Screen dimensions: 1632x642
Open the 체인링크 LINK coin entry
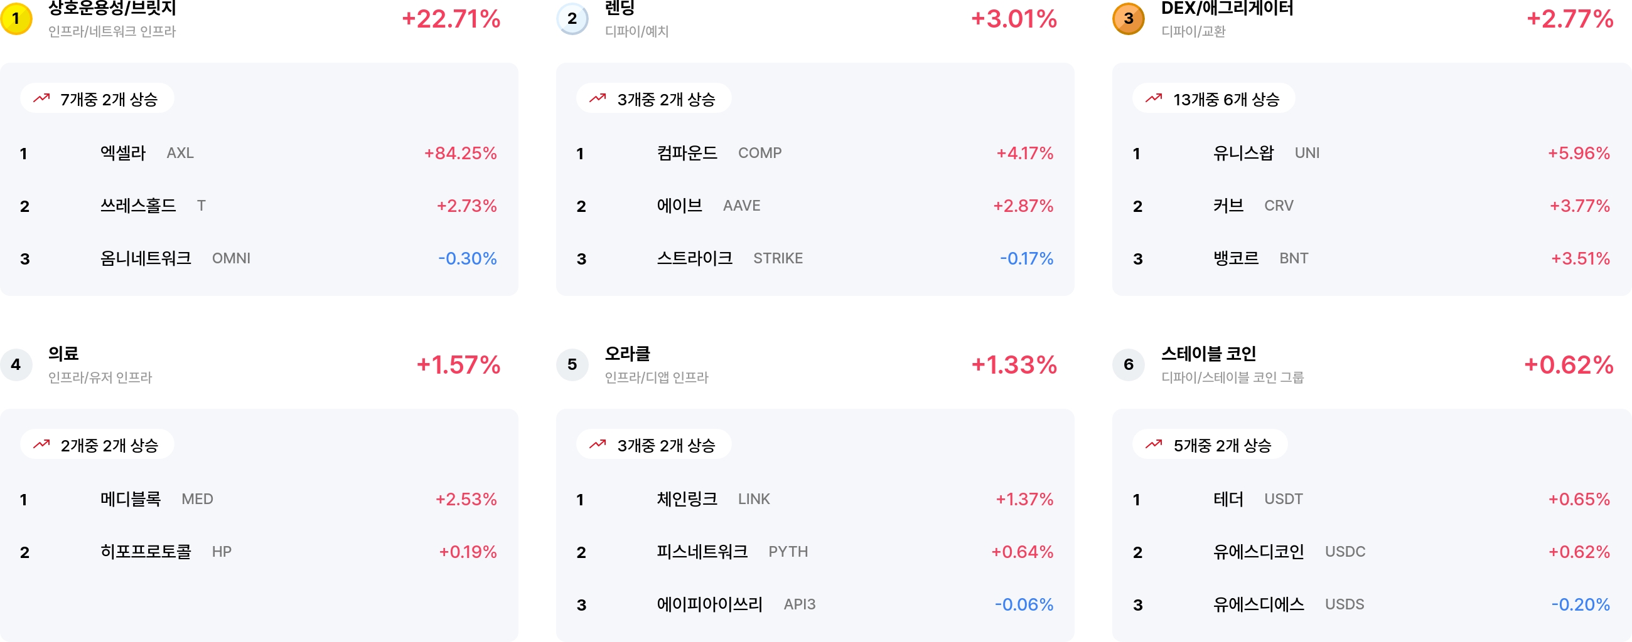[x=815, y=499]
